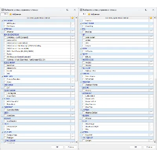Click the right window's vertical scrollbar thumb
The image size is (157, 157).
pos(155,109)
